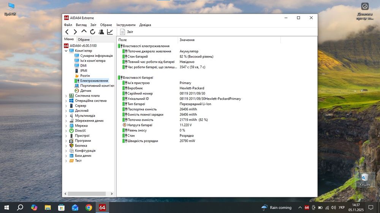
Task: Expand the Мультимедіа node
Action: (x=66, y=116)
